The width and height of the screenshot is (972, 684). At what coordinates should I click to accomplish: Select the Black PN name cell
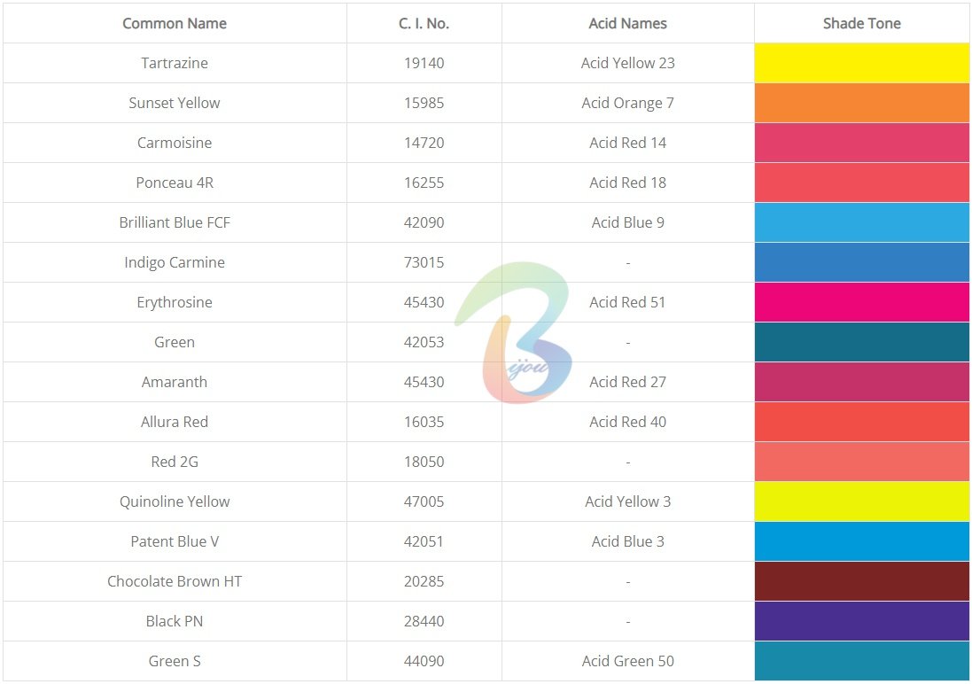pos(175,621)
